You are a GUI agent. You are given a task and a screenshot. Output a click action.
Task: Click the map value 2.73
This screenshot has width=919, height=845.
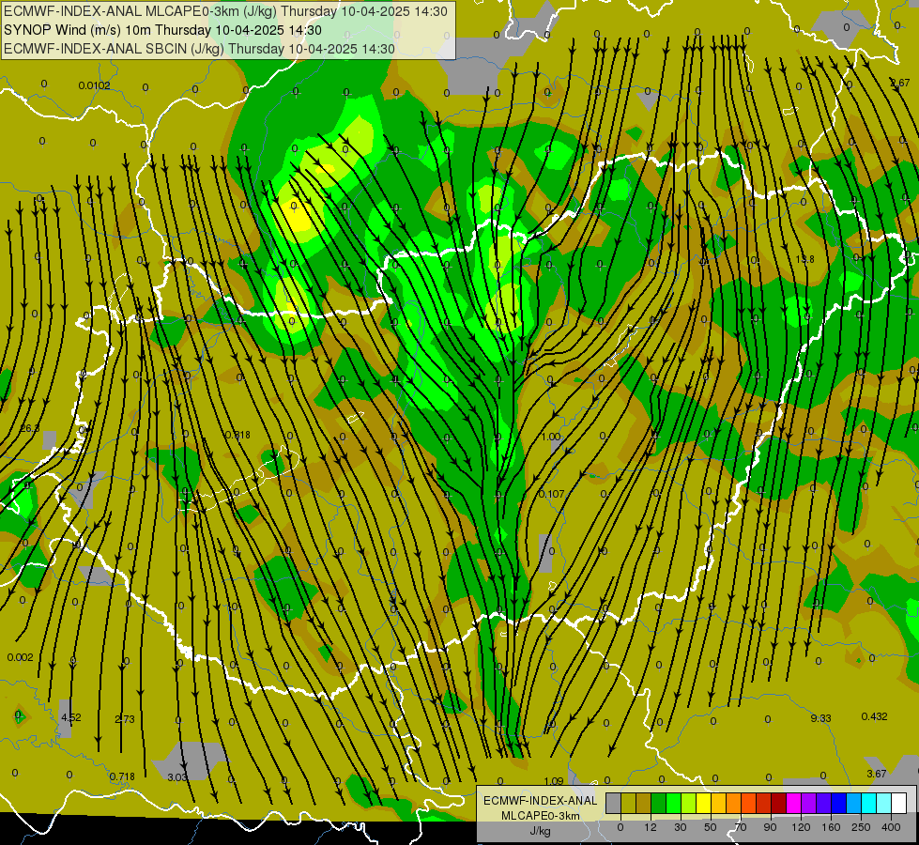125,719
